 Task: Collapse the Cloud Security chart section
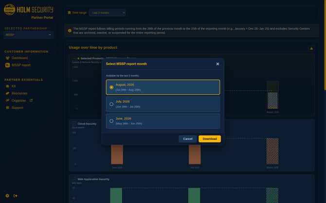[x=74, y=124]
